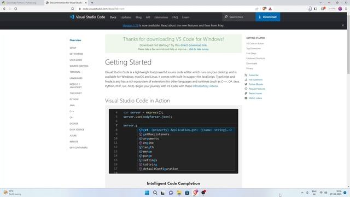Select Overview in the docs sidebar
This screenshot has height=197, width=350.
tap(75, 40)
